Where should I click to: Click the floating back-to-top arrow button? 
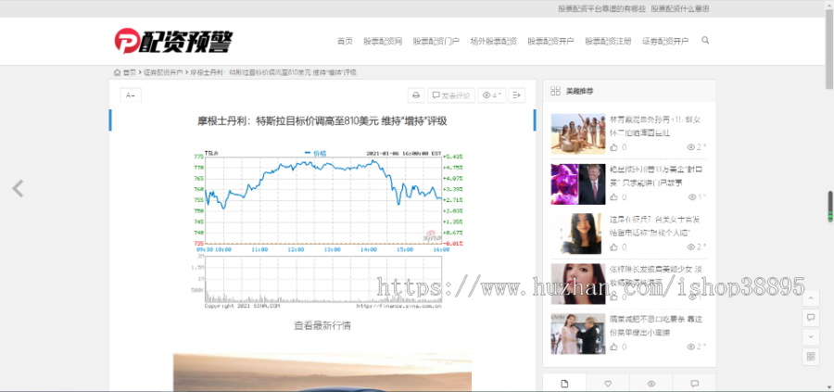(x=811, y=298)
